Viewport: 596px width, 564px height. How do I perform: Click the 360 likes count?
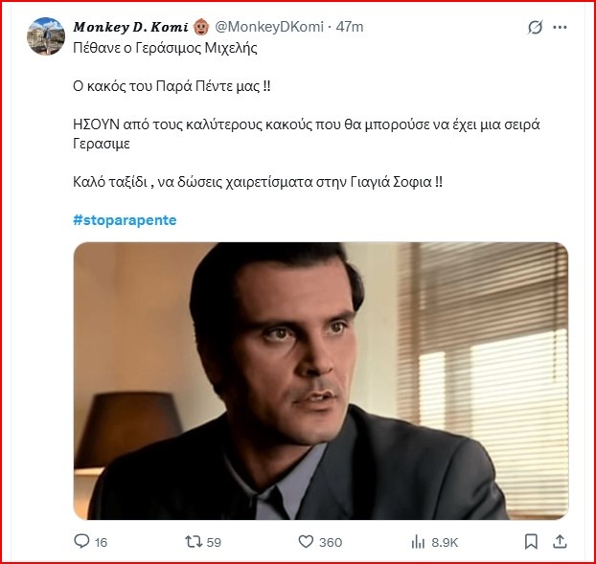(x=331, y=543)
